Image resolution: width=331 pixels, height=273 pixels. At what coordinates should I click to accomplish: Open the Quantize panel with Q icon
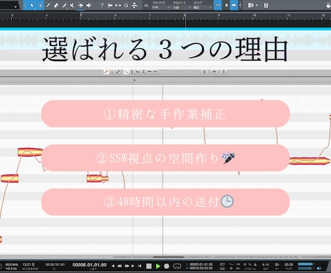pos(126,5)
